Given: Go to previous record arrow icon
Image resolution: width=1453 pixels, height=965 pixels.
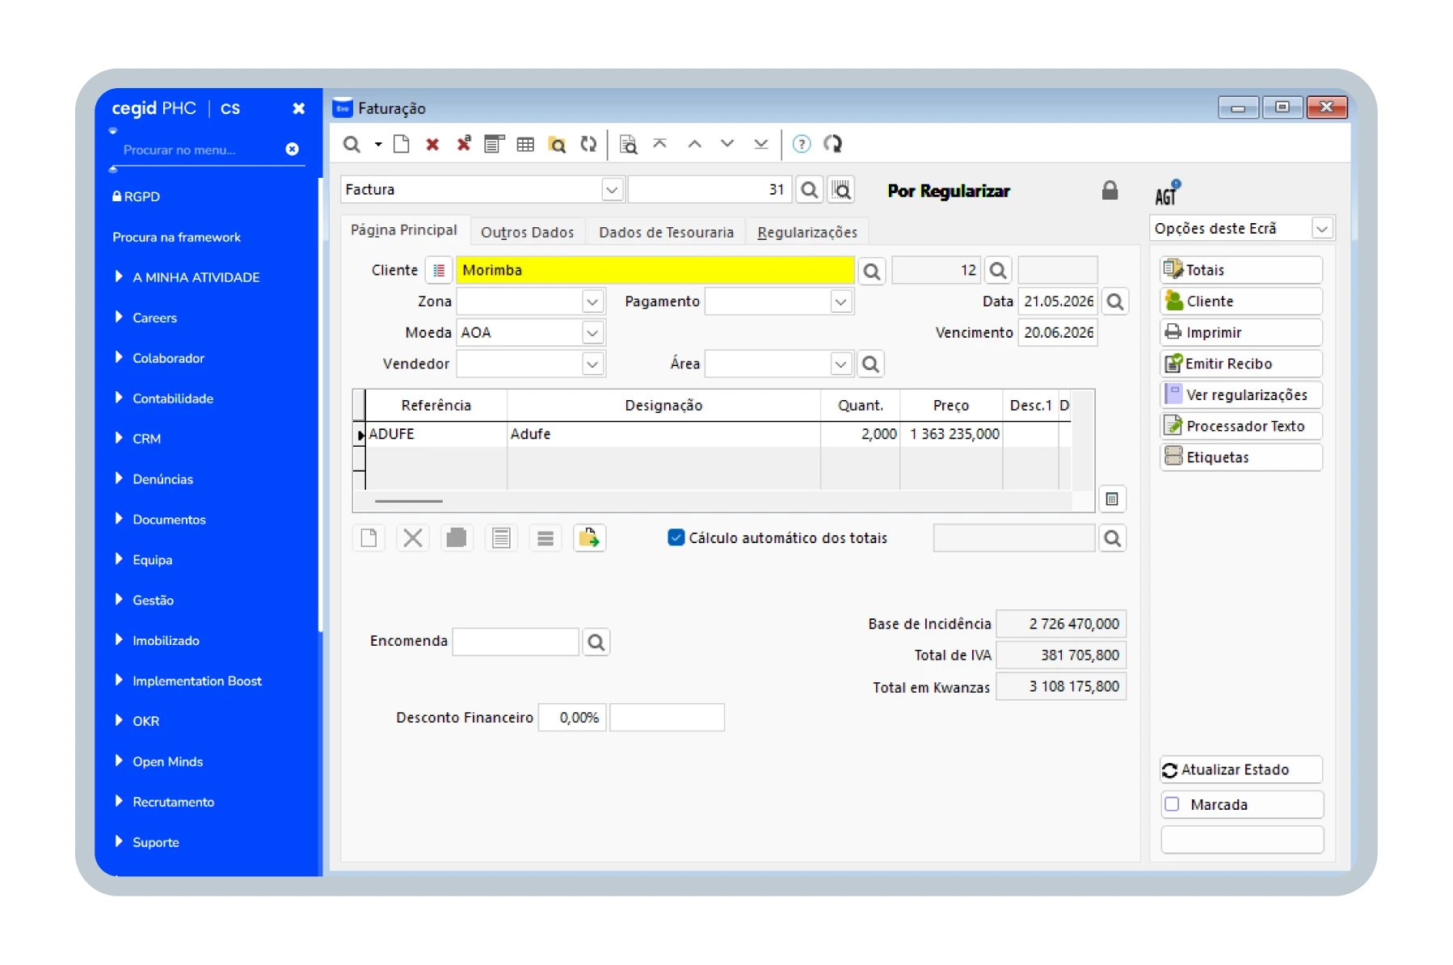Looking at the screenshot, I should (x=694, y=144).
